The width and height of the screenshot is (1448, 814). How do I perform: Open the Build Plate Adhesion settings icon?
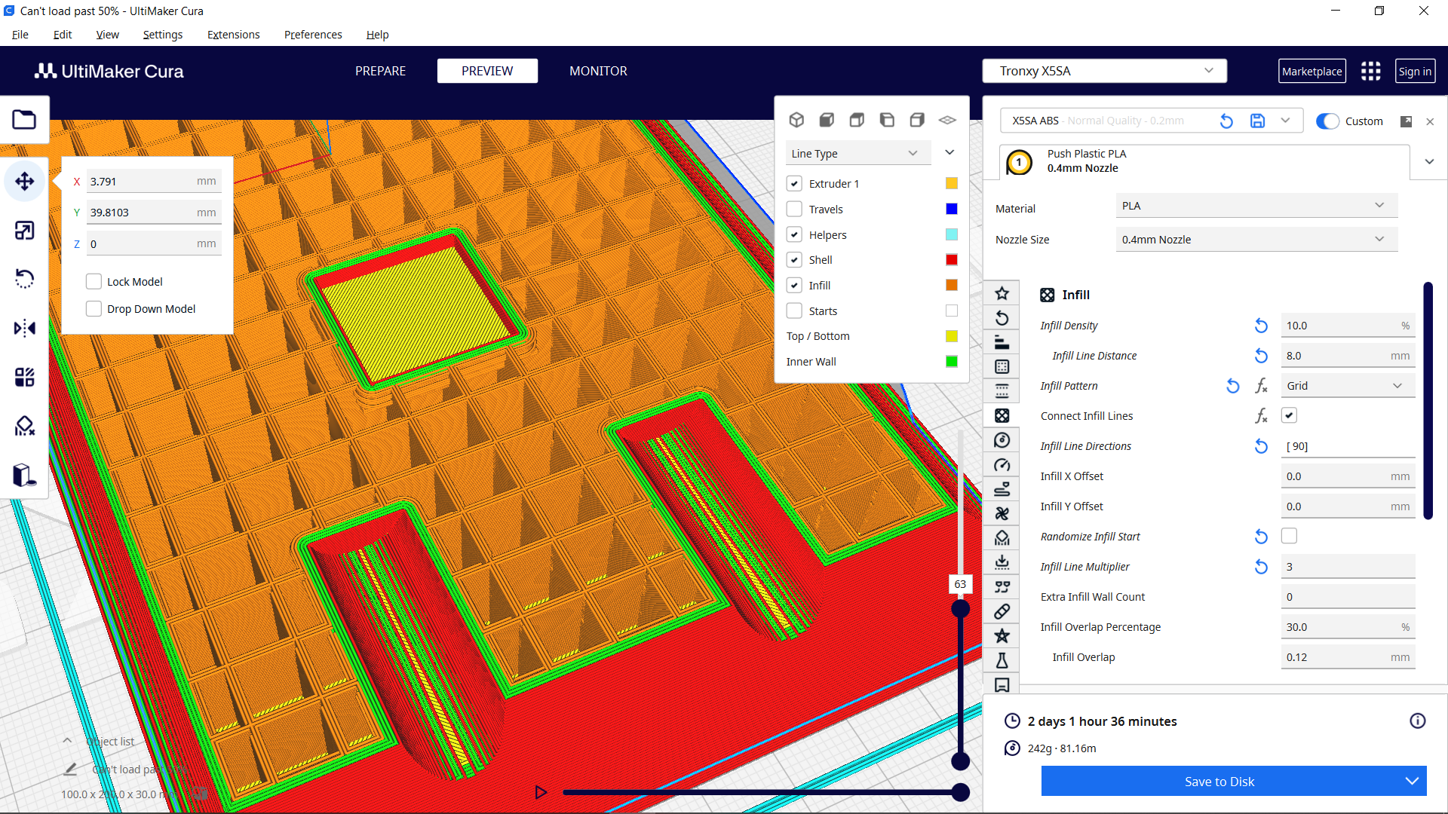(1002, 562)
